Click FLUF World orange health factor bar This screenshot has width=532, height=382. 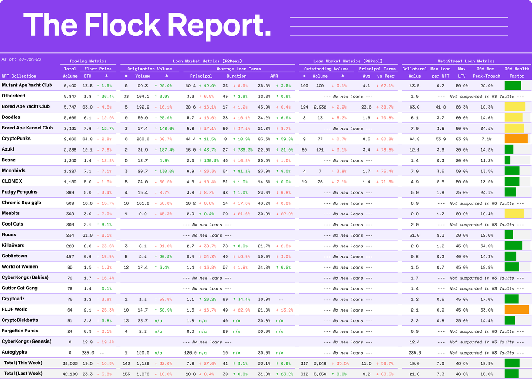pos(517,310)
